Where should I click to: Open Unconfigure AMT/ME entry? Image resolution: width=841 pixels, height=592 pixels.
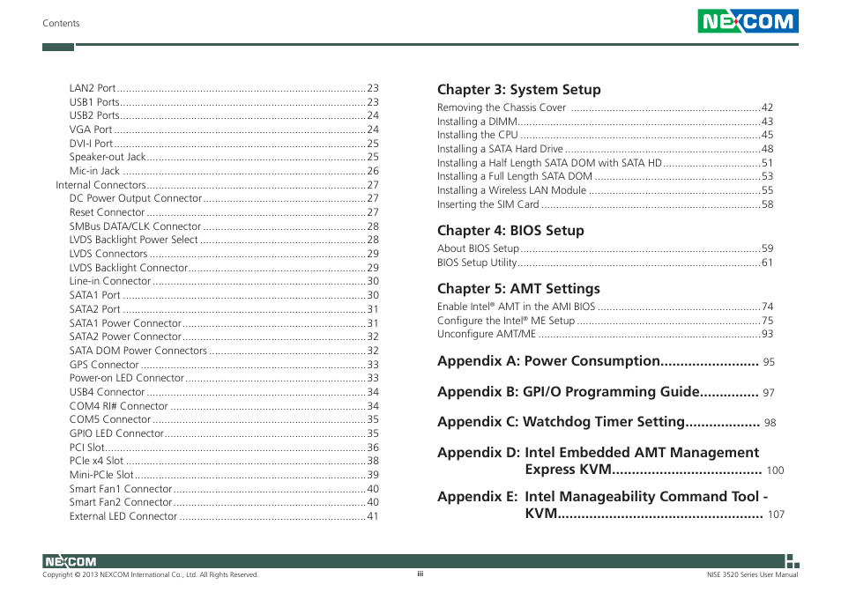click(x=605, y=334)
